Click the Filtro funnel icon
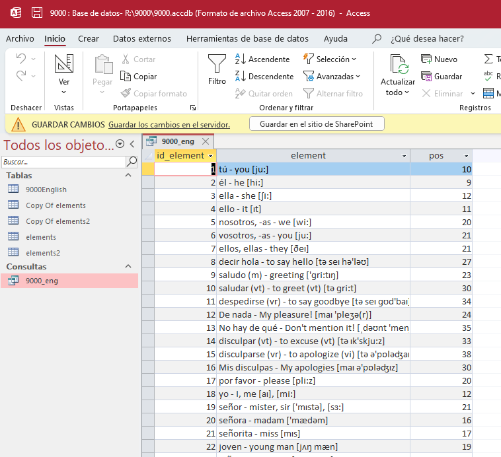Screen dimensions: 501x457 tap(217, 65)
